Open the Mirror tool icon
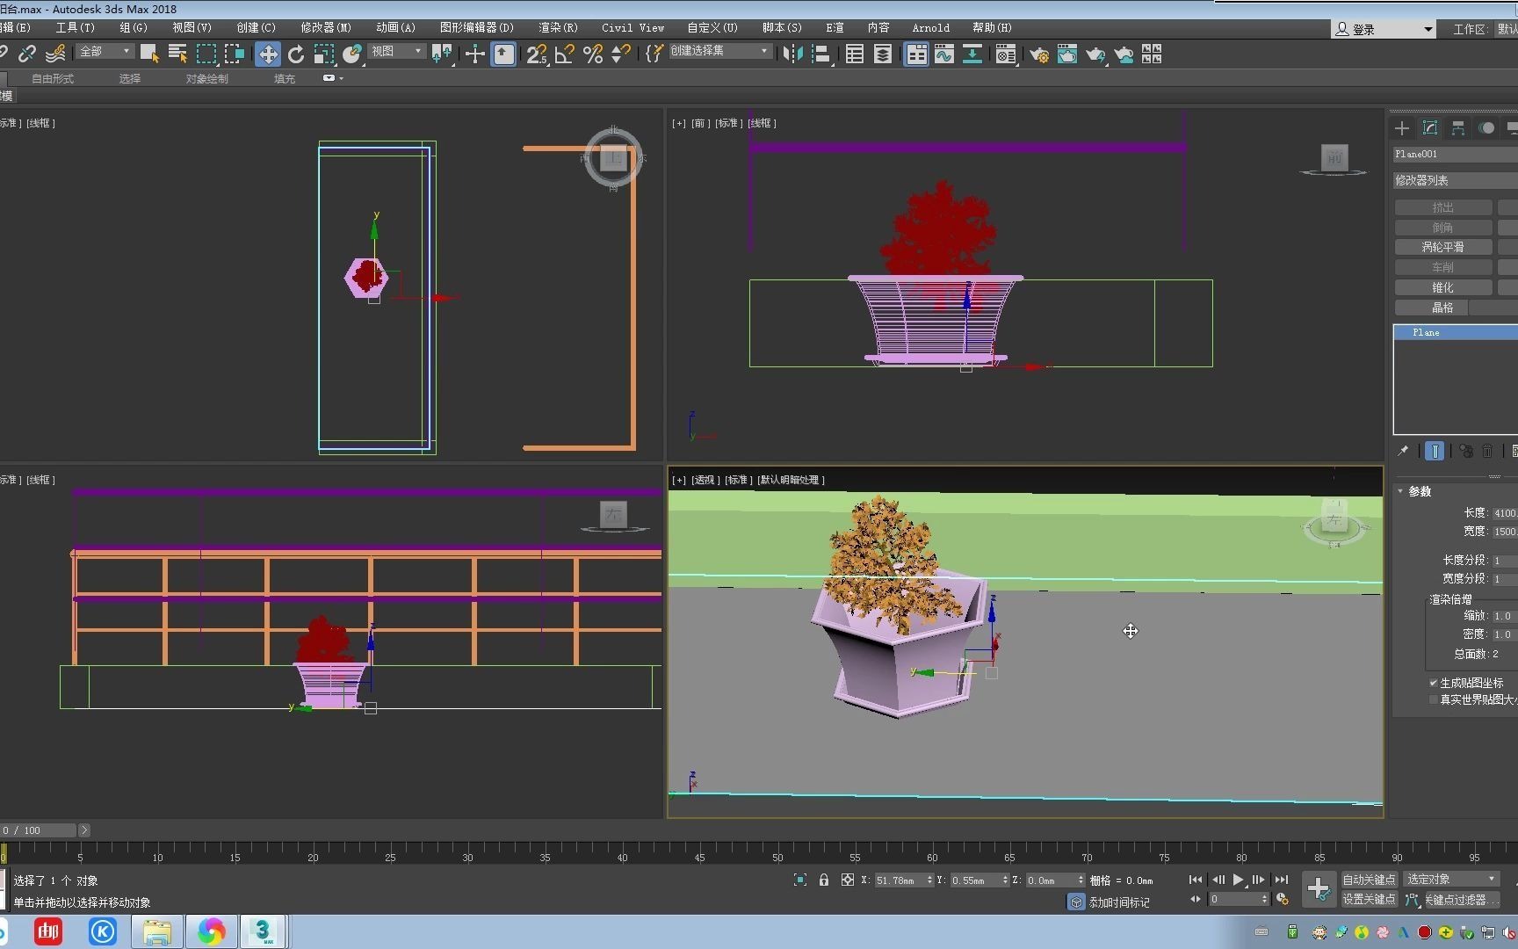 pyautogui.click(x=792, y=54)
